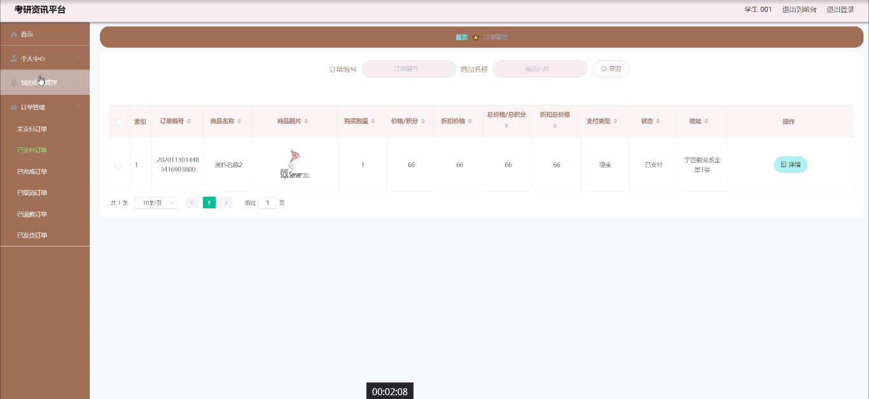The width and height of the screenshot is (869, 399).
Task: Collapse the 订单管理 sidebar menu chevron
Action: [x=79, y=107]
